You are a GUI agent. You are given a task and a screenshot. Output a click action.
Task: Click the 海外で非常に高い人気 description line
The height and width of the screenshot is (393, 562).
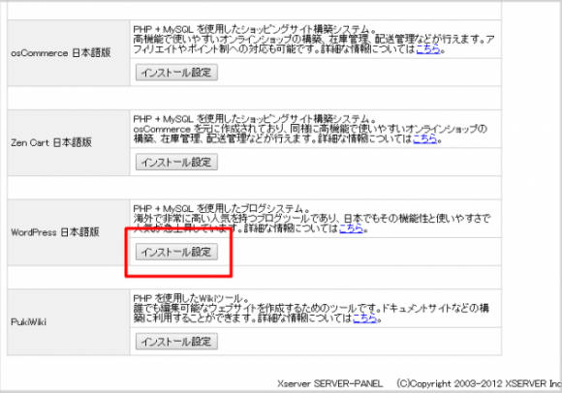[x=312, y=219]
